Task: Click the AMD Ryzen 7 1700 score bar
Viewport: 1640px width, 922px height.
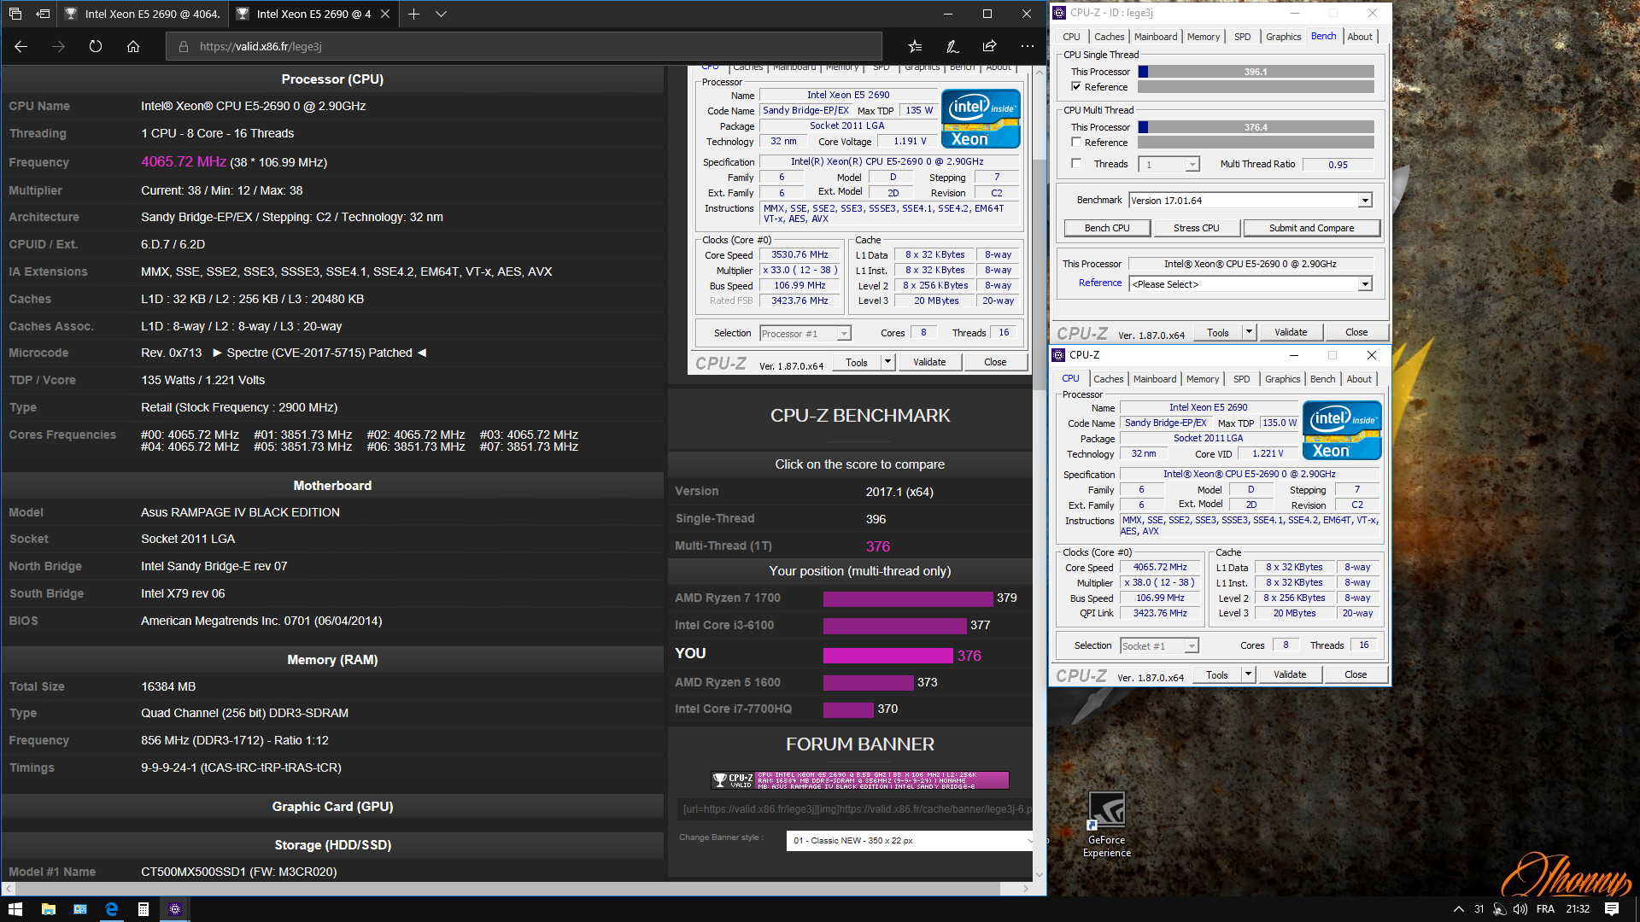Action: coord(908,598)
